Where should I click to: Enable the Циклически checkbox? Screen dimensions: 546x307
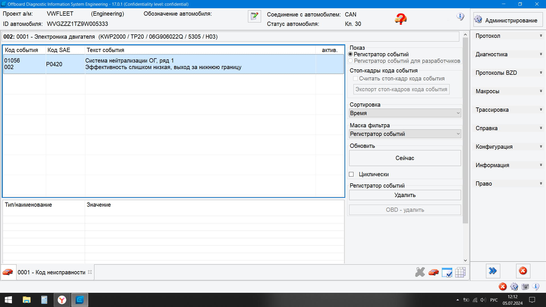coord(351,174)
